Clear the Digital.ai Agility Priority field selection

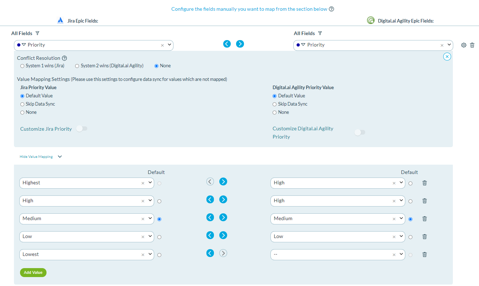442,45
